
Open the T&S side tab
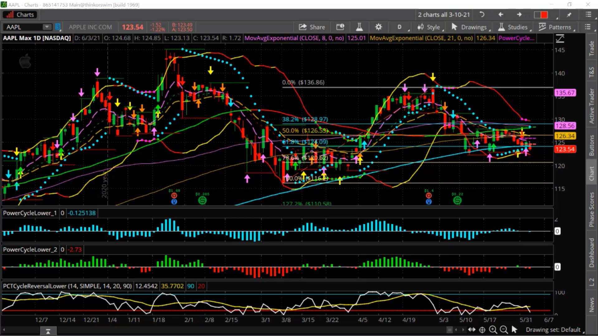[591, 72]
